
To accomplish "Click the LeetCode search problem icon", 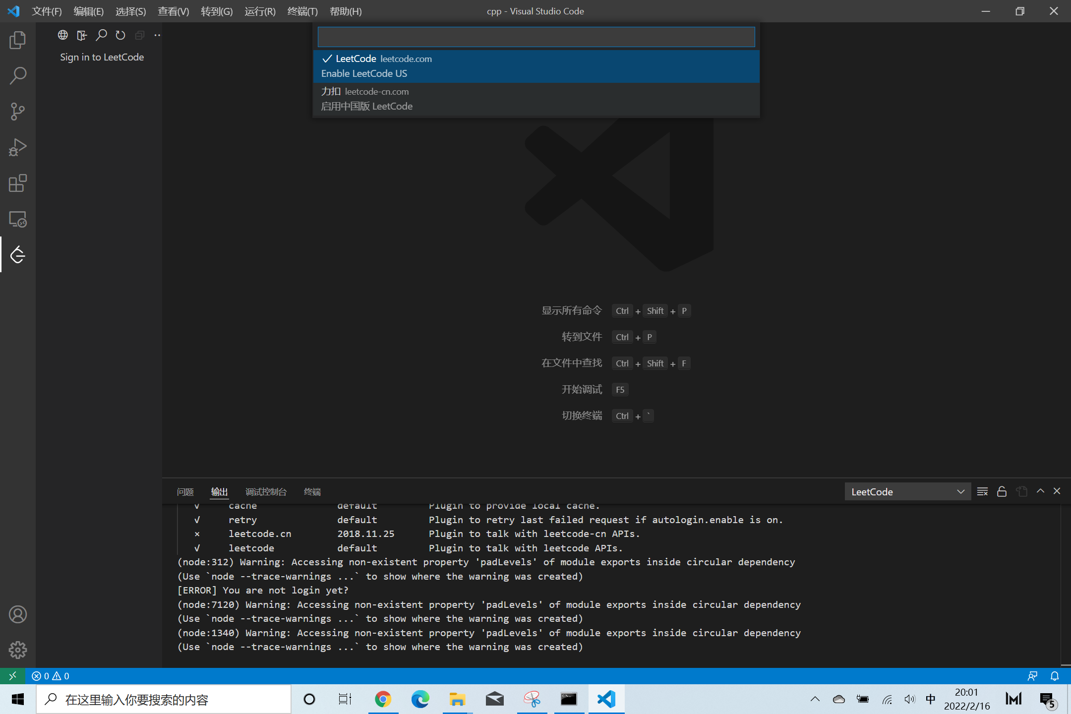I will click(x=101, y=35).
